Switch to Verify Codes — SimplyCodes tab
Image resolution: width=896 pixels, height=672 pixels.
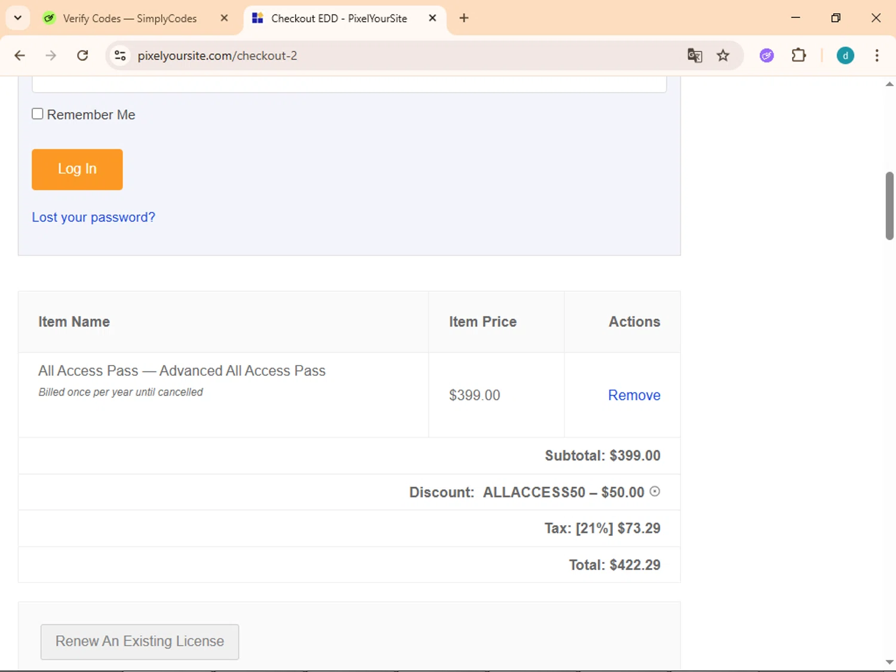click(x=130, y=19)
